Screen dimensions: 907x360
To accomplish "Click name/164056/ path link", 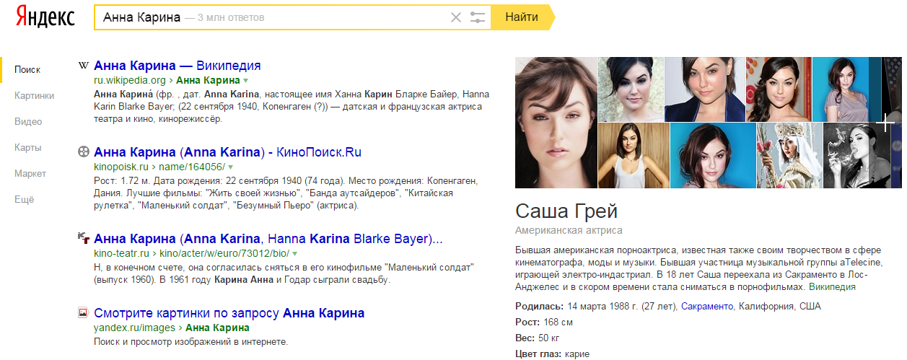I will pos(193,167).
